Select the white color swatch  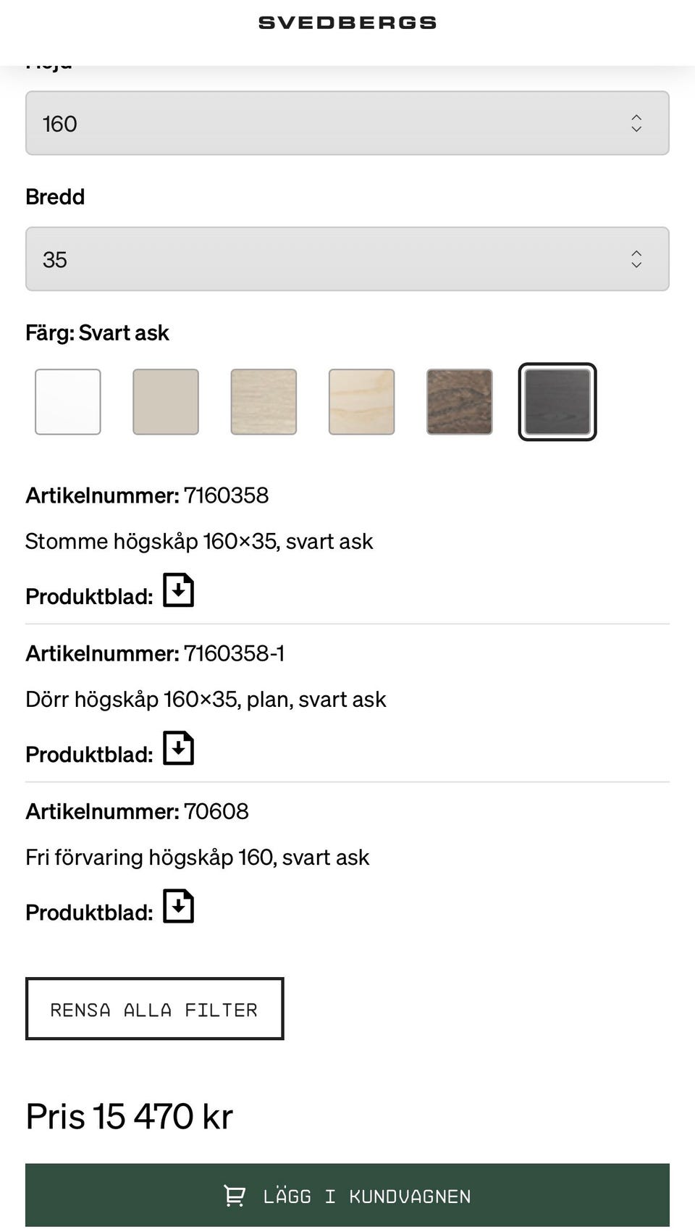point(68,402)
